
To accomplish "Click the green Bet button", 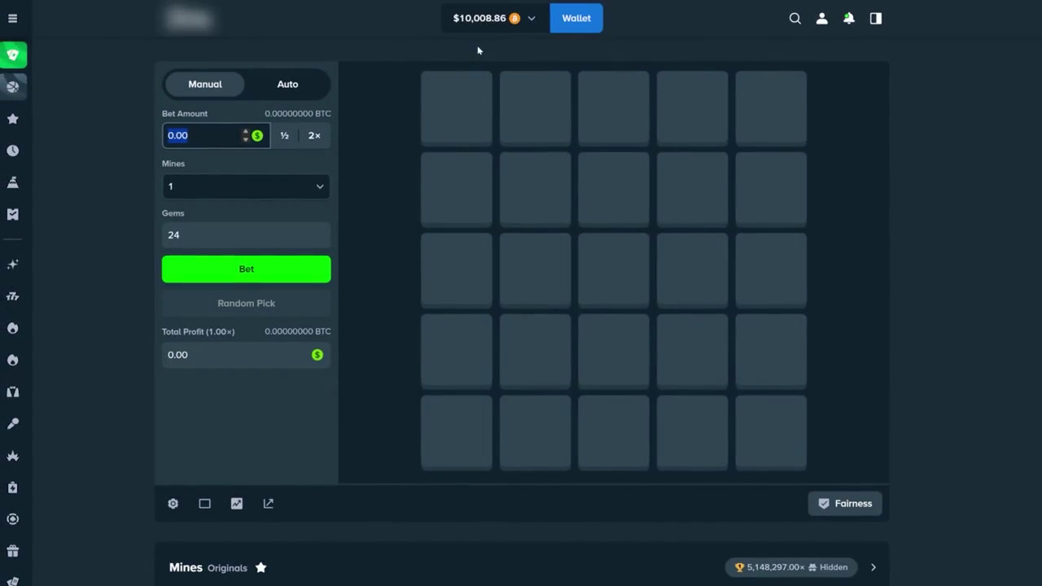I will click(x=246, y=269).
